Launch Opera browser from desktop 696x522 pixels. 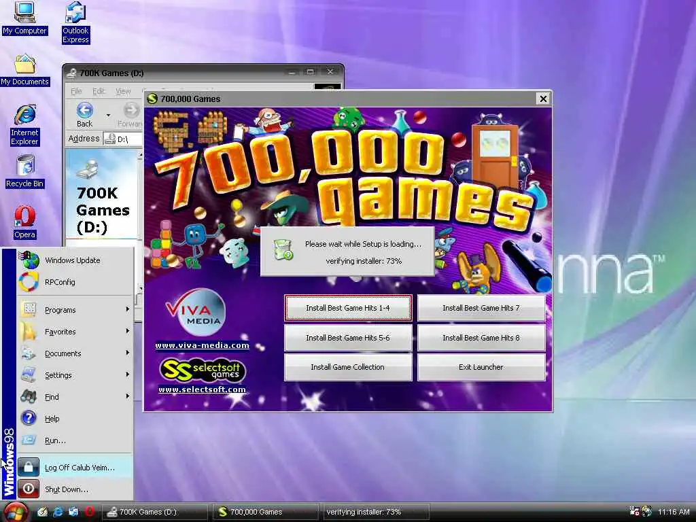click(25, 222)
